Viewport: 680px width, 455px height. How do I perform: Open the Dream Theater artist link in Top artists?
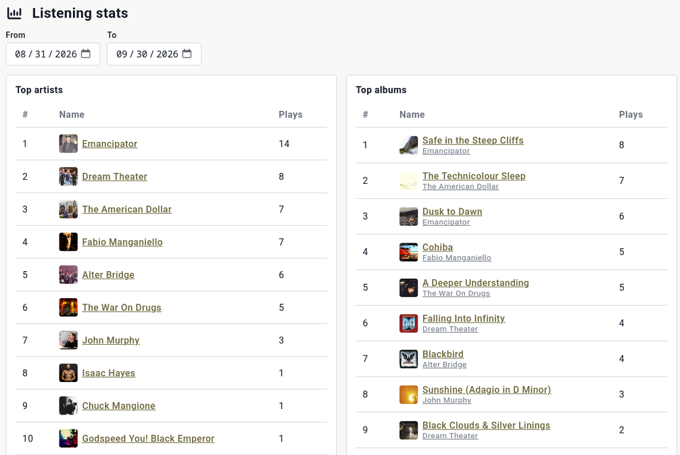114,176
